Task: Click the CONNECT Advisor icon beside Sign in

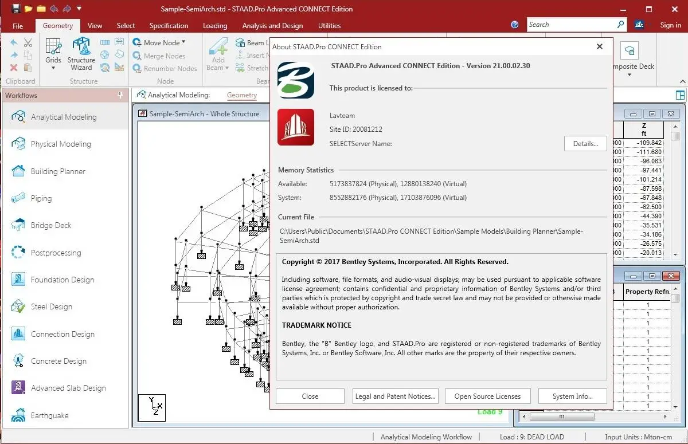Action: (x=639, y=25)
